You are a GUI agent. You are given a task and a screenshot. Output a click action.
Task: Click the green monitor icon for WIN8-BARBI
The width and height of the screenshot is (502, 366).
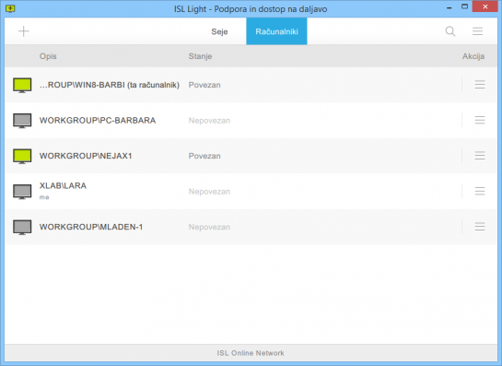(22, 85)
